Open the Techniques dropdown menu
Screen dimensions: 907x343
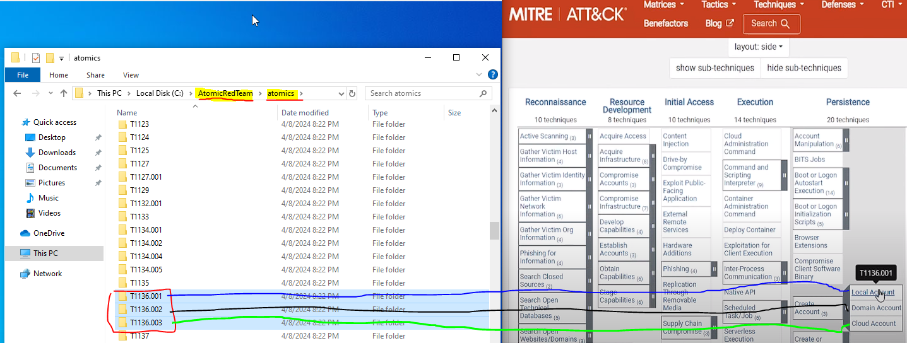coord(779,4)
